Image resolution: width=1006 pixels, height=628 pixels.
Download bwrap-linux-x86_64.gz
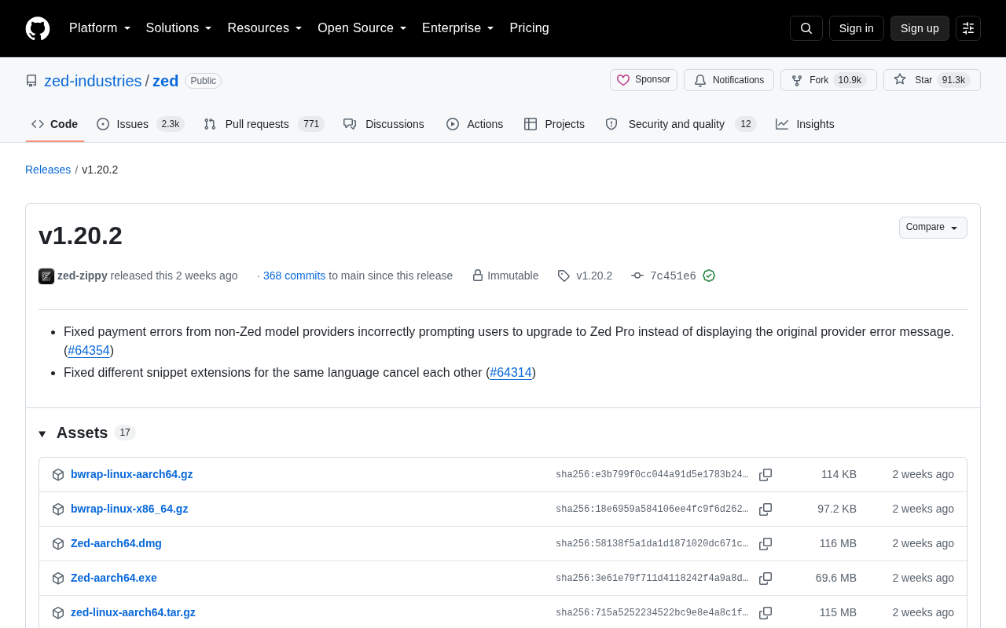tap(130, 509)
